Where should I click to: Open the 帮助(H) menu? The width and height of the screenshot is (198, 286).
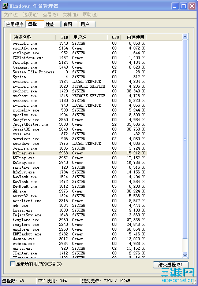coord(90,14)
